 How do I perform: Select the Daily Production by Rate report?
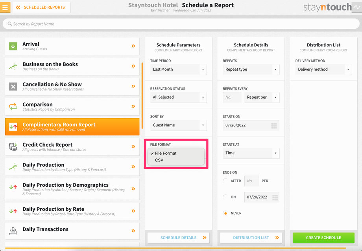[72, 211]
